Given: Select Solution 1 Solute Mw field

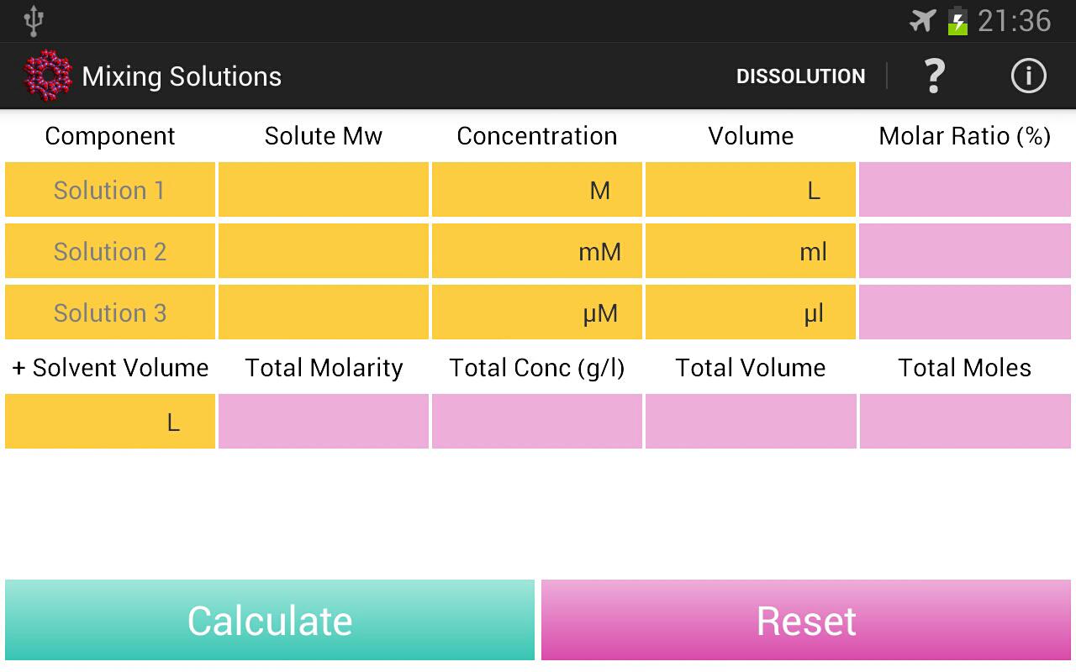Looking at the screenshot, I should point(324,190).
